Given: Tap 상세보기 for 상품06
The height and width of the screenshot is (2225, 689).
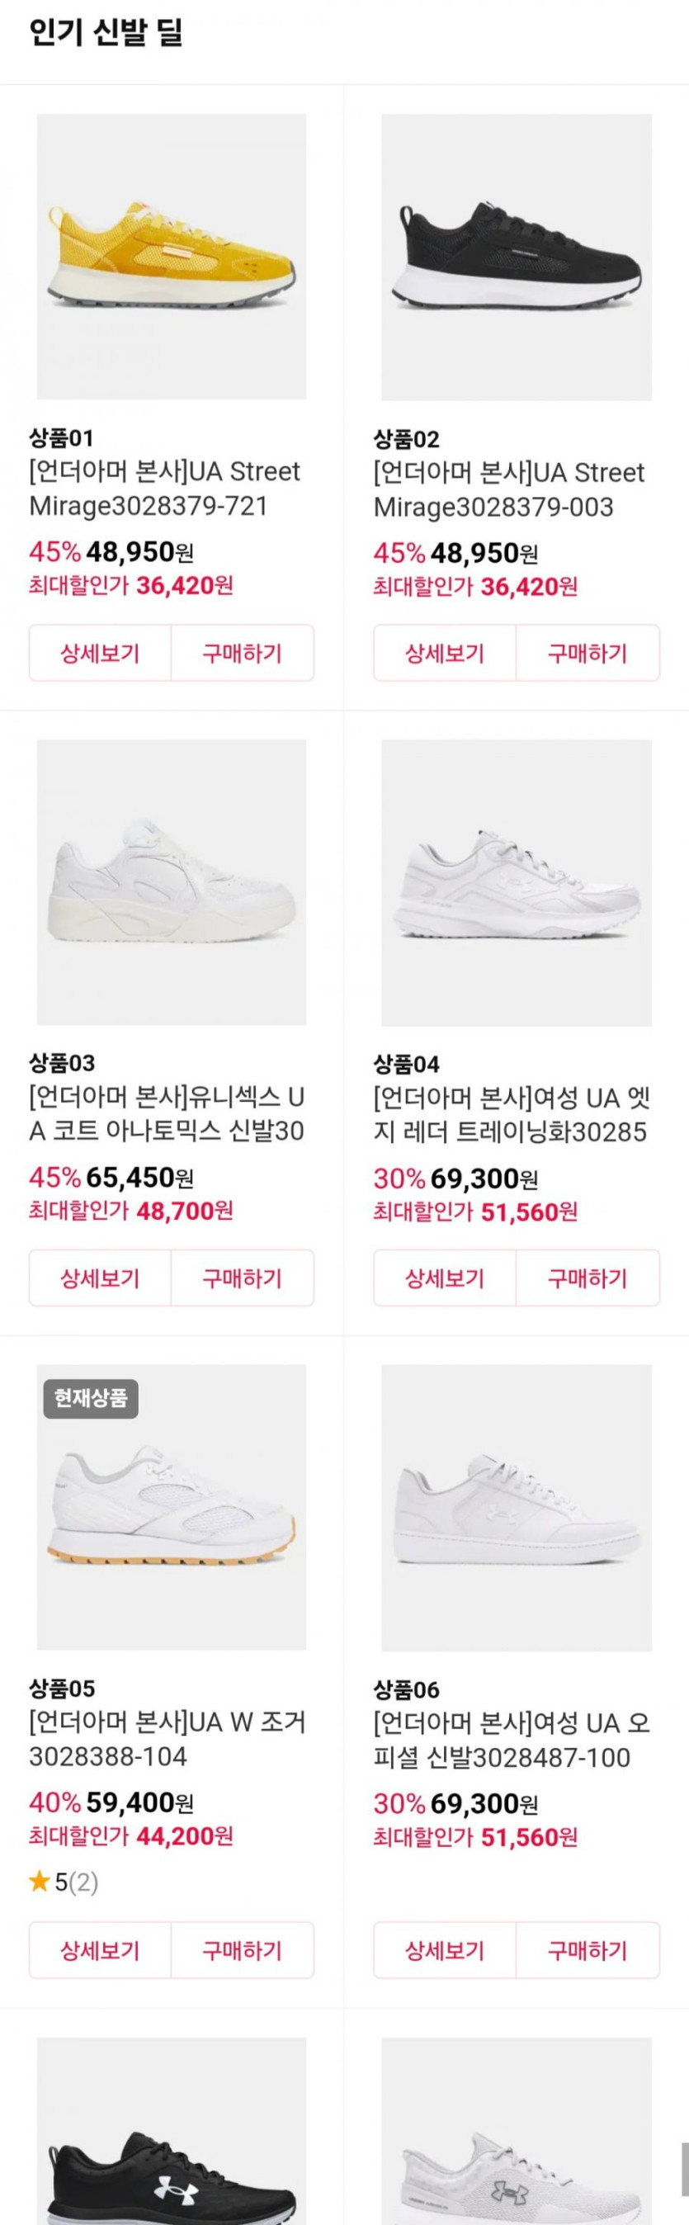Looking at the screenshot, I should 445,1950.
